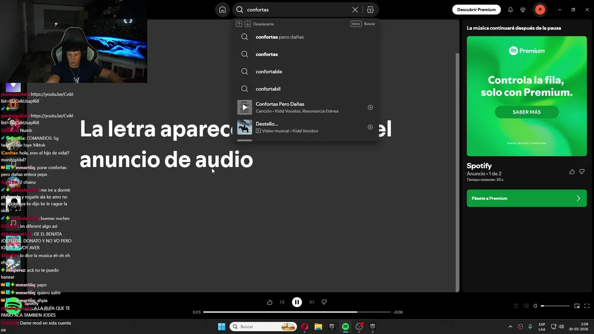The width and height of the screenshot is (594, 334).
Task: Adjust the volume slider
Action: (555, 306)
